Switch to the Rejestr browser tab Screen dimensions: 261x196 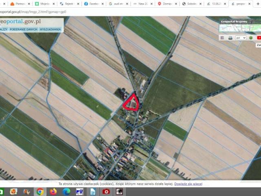point(69,4)
